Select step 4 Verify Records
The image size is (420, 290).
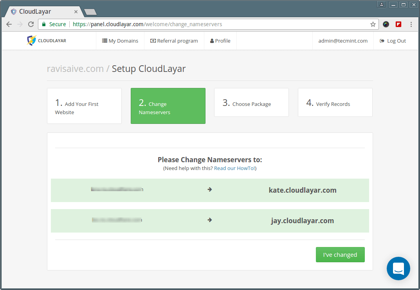[335, 102]
